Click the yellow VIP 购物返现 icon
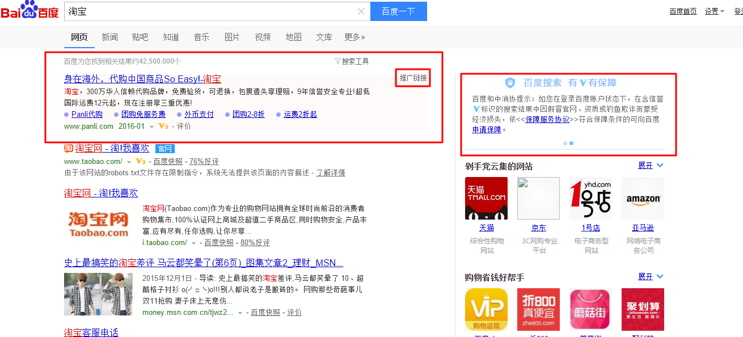 (486, 309)
